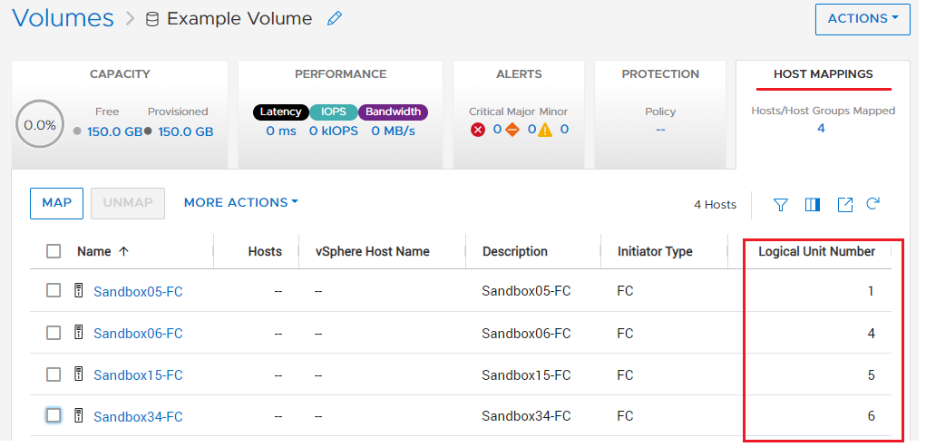Open the filter icon above the hosts table
The height and width of the screenshot is (447, 926).
point(780,205)
